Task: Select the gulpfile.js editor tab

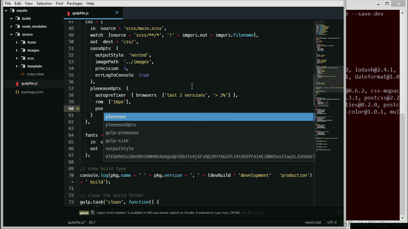Action: pyautogui.click(x=93, y=13)
